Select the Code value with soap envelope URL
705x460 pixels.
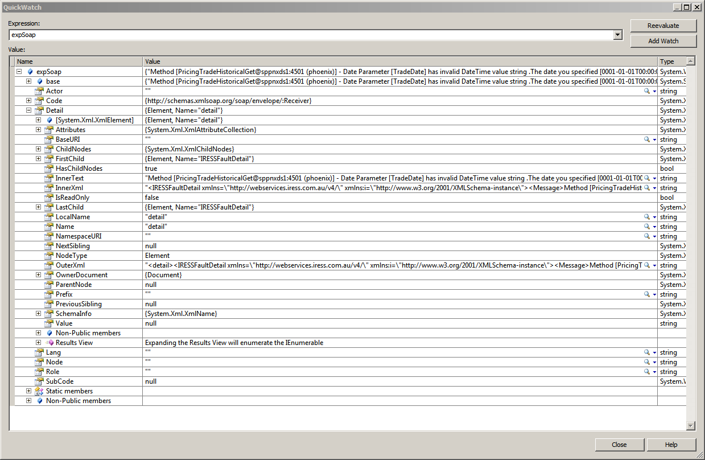[400, 101]
